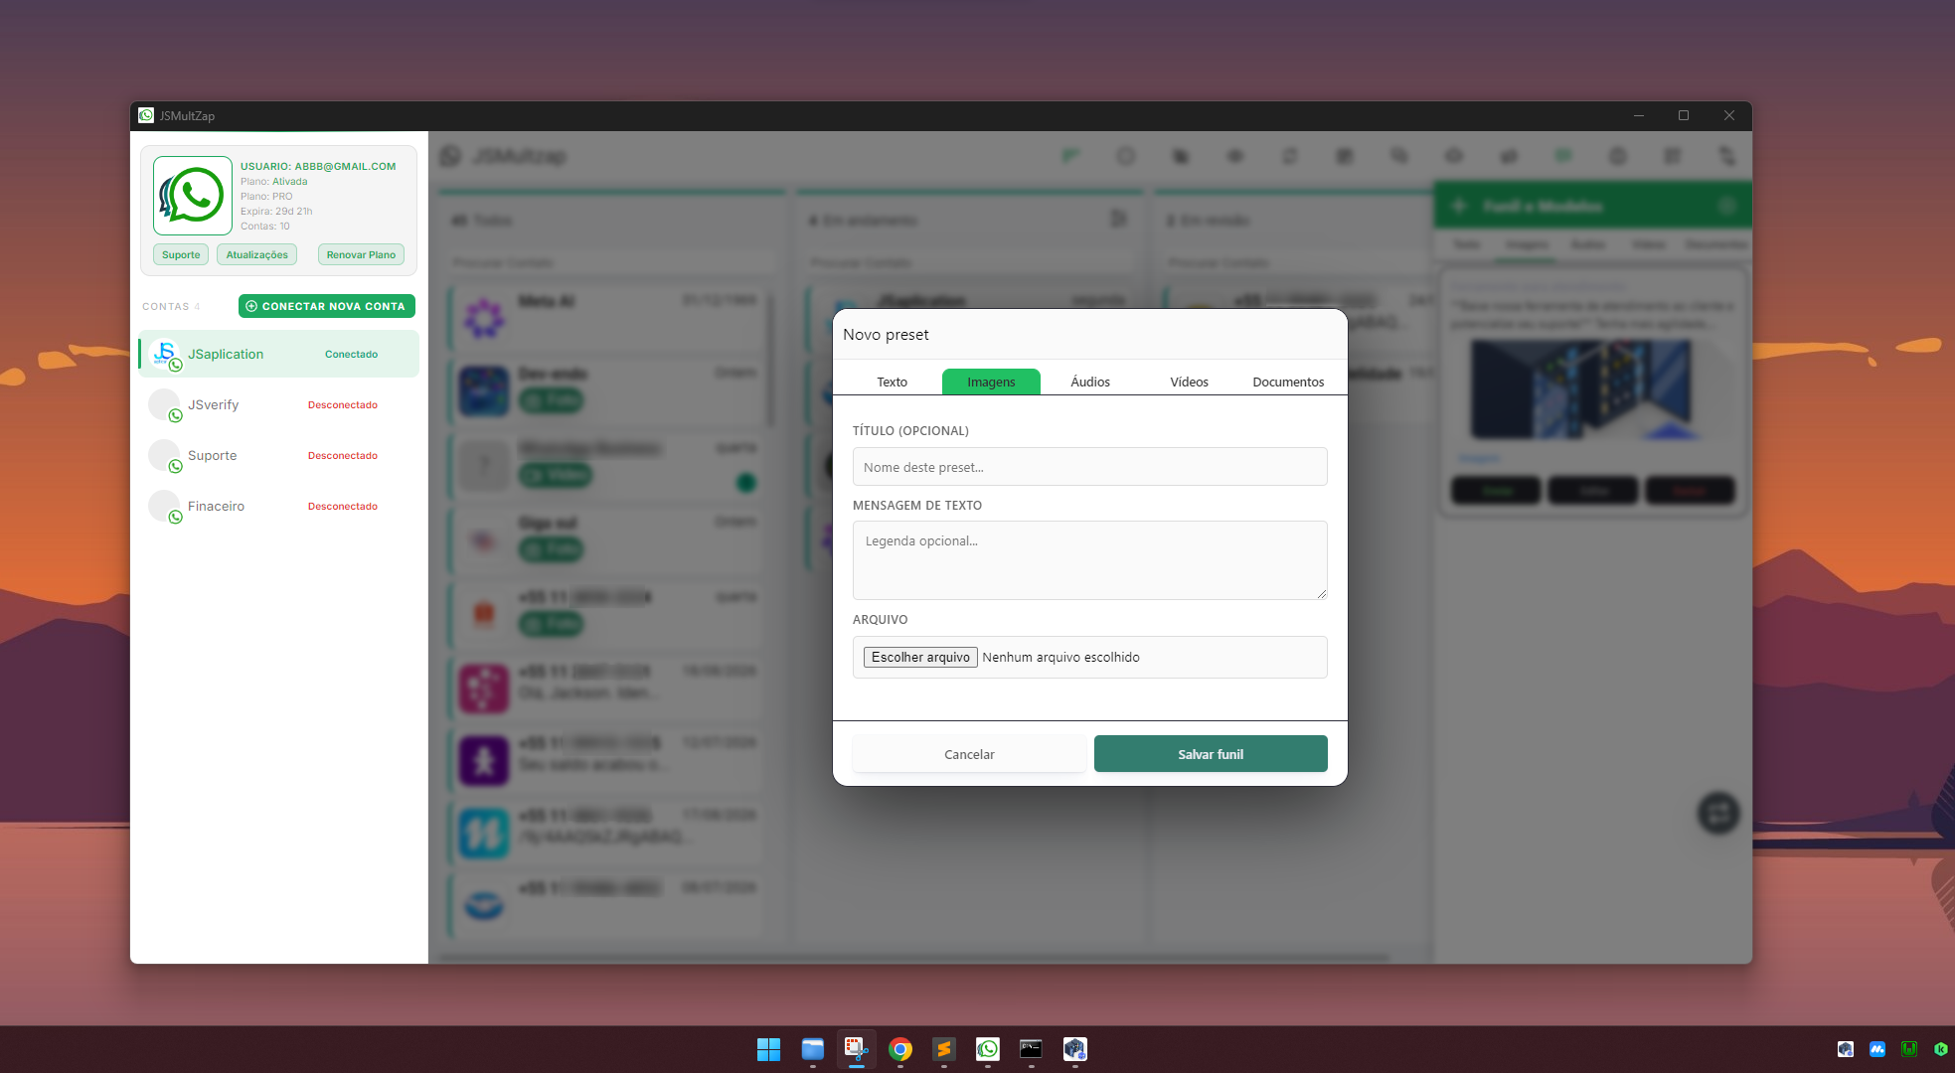Click Conectar Nova Conta button
This screenshot has width=1955, height=1073.
click(327, 306)
